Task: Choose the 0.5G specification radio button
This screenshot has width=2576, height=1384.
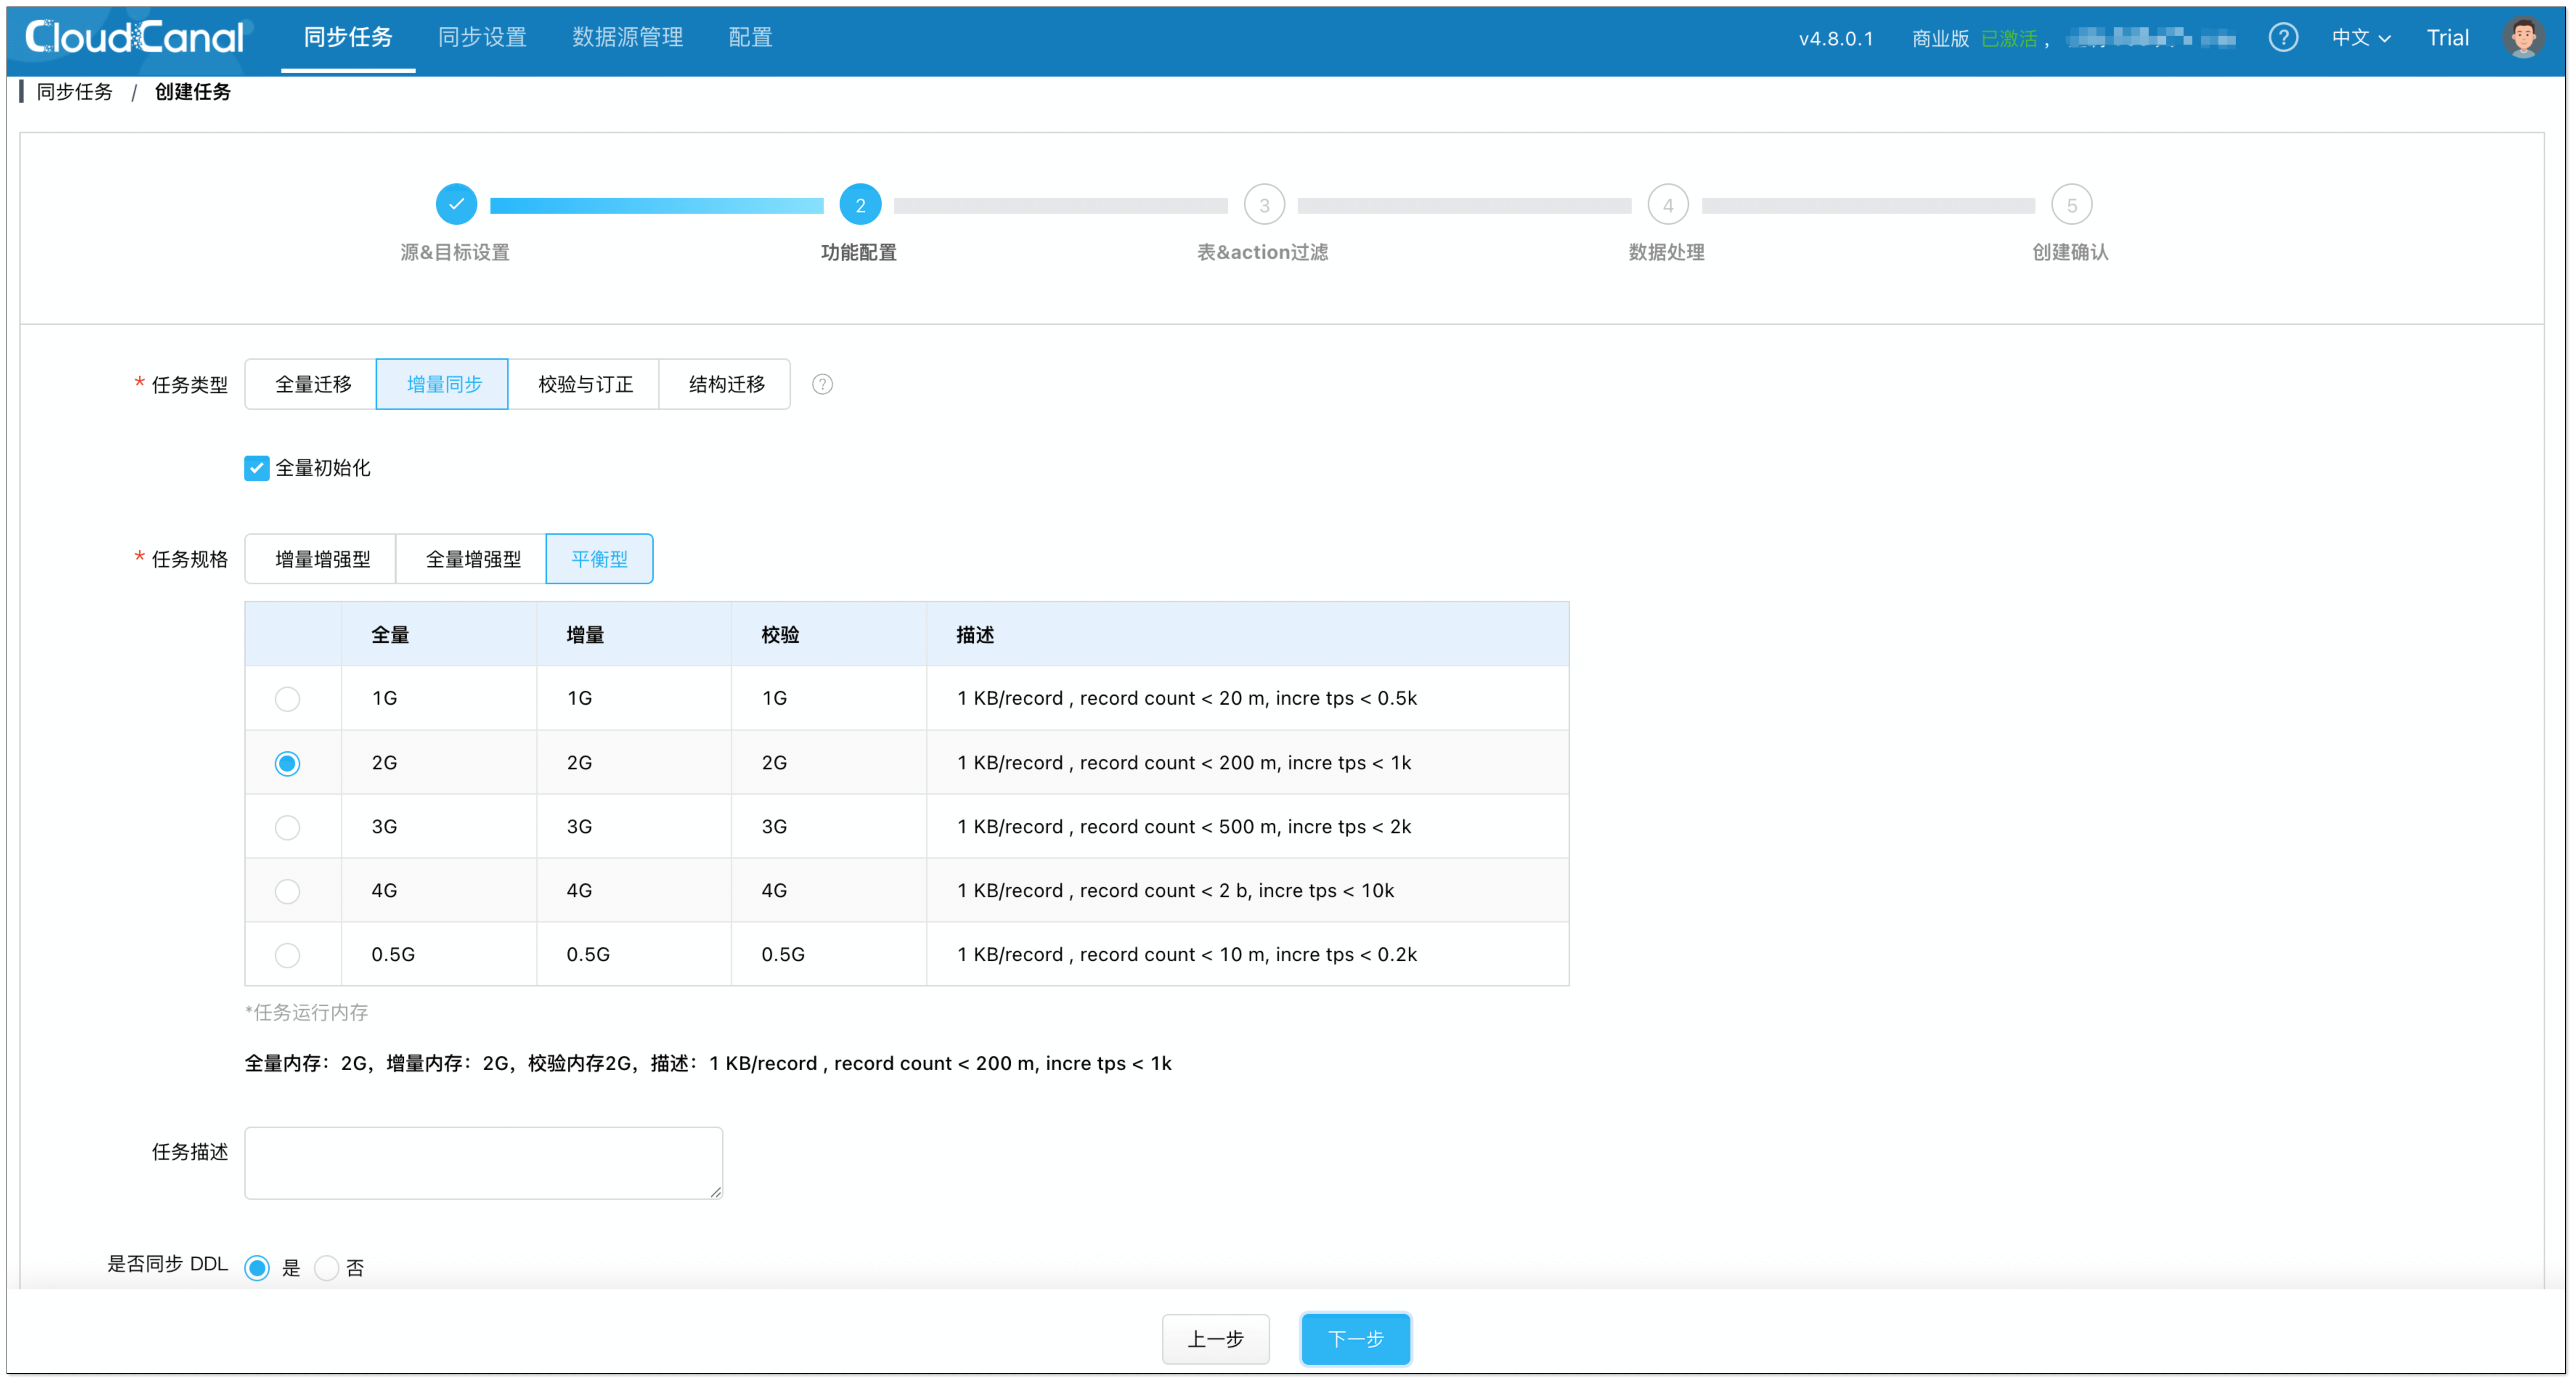Action: coord(287,955)
